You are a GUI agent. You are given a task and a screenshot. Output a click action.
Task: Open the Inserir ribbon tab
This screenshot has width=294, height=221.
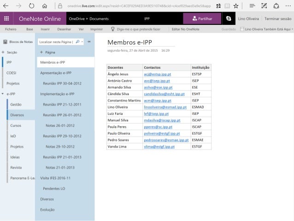point(45,29)
